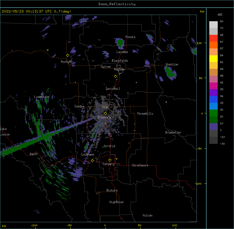Viewport: 234px width, 229px height.
Task: Pick the green legend swatch below 30
Action: point(213,113)
